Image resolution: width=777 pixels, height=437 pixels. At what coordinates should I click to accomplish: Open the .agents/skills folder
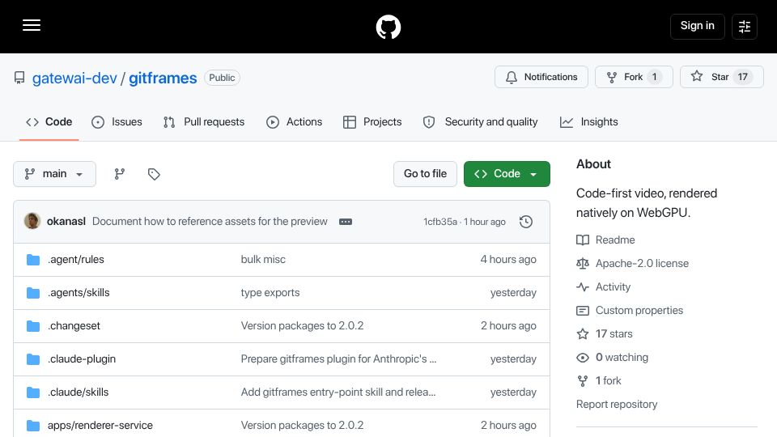coord(79,293)
